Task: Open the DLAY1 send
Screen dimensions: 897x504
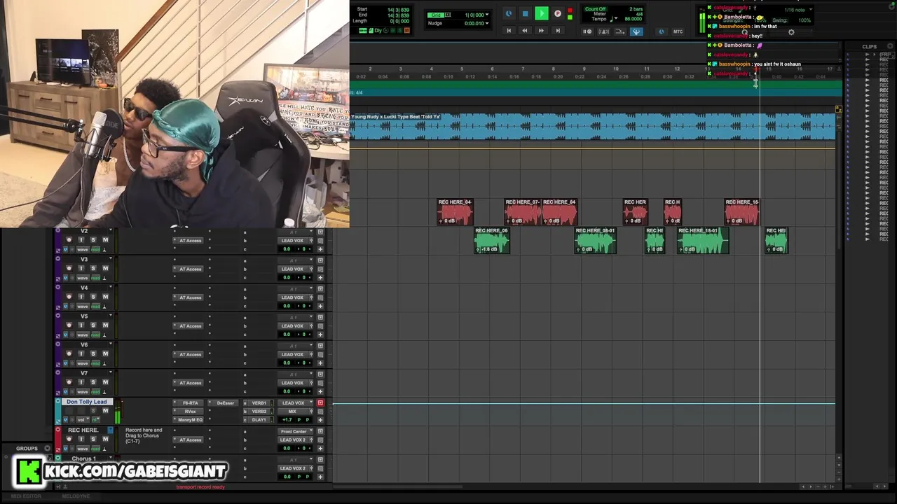Action: (259, 420)
